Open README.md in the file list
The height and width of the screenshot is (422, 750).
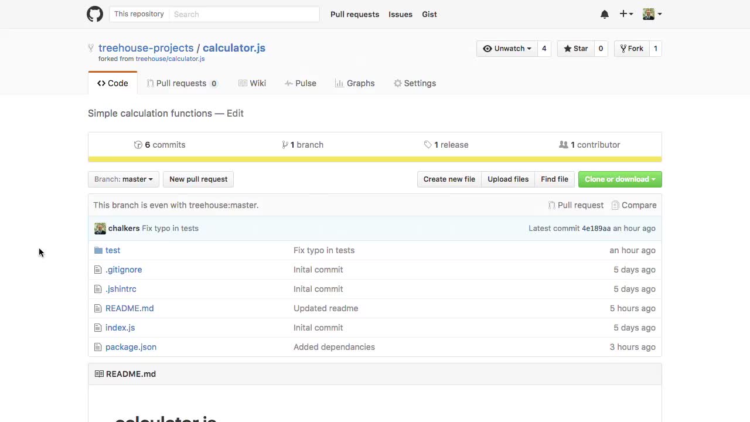pos(129,308)
